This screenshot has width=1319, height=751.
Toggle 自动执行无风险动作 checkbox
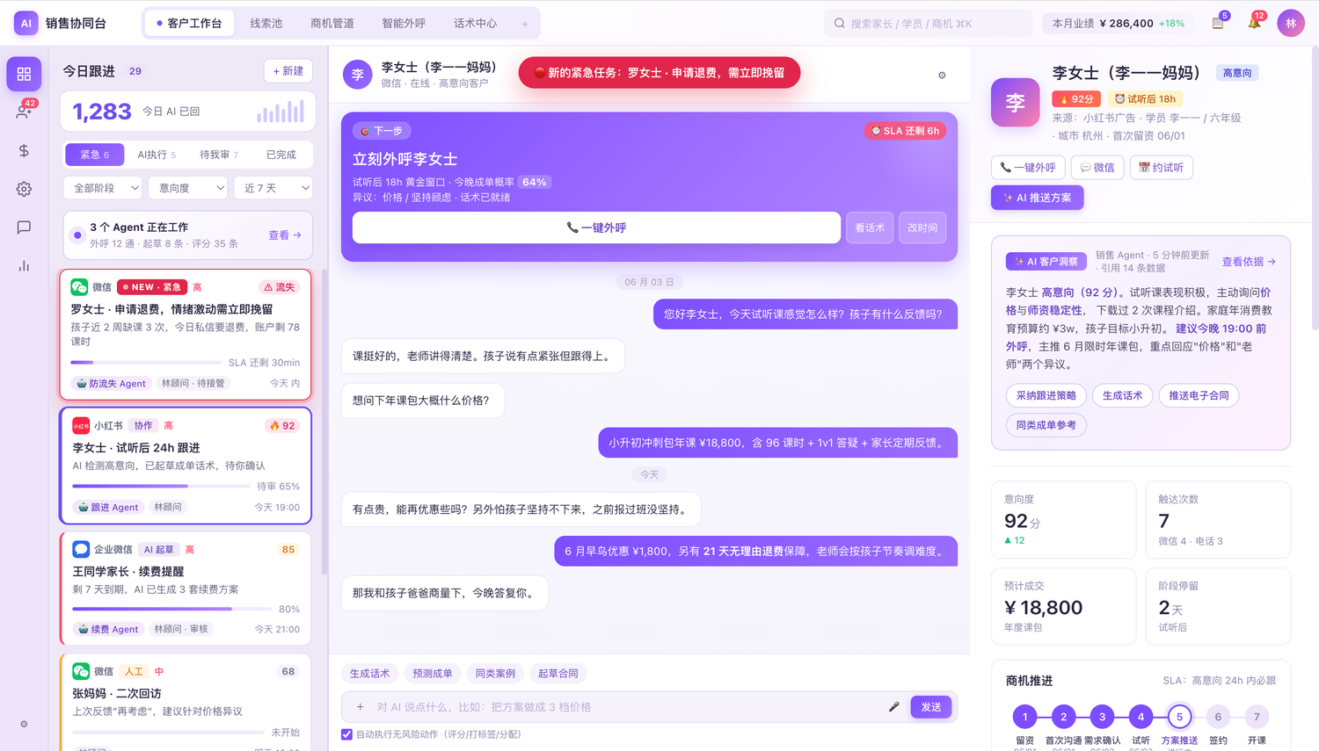pos(346,734)
